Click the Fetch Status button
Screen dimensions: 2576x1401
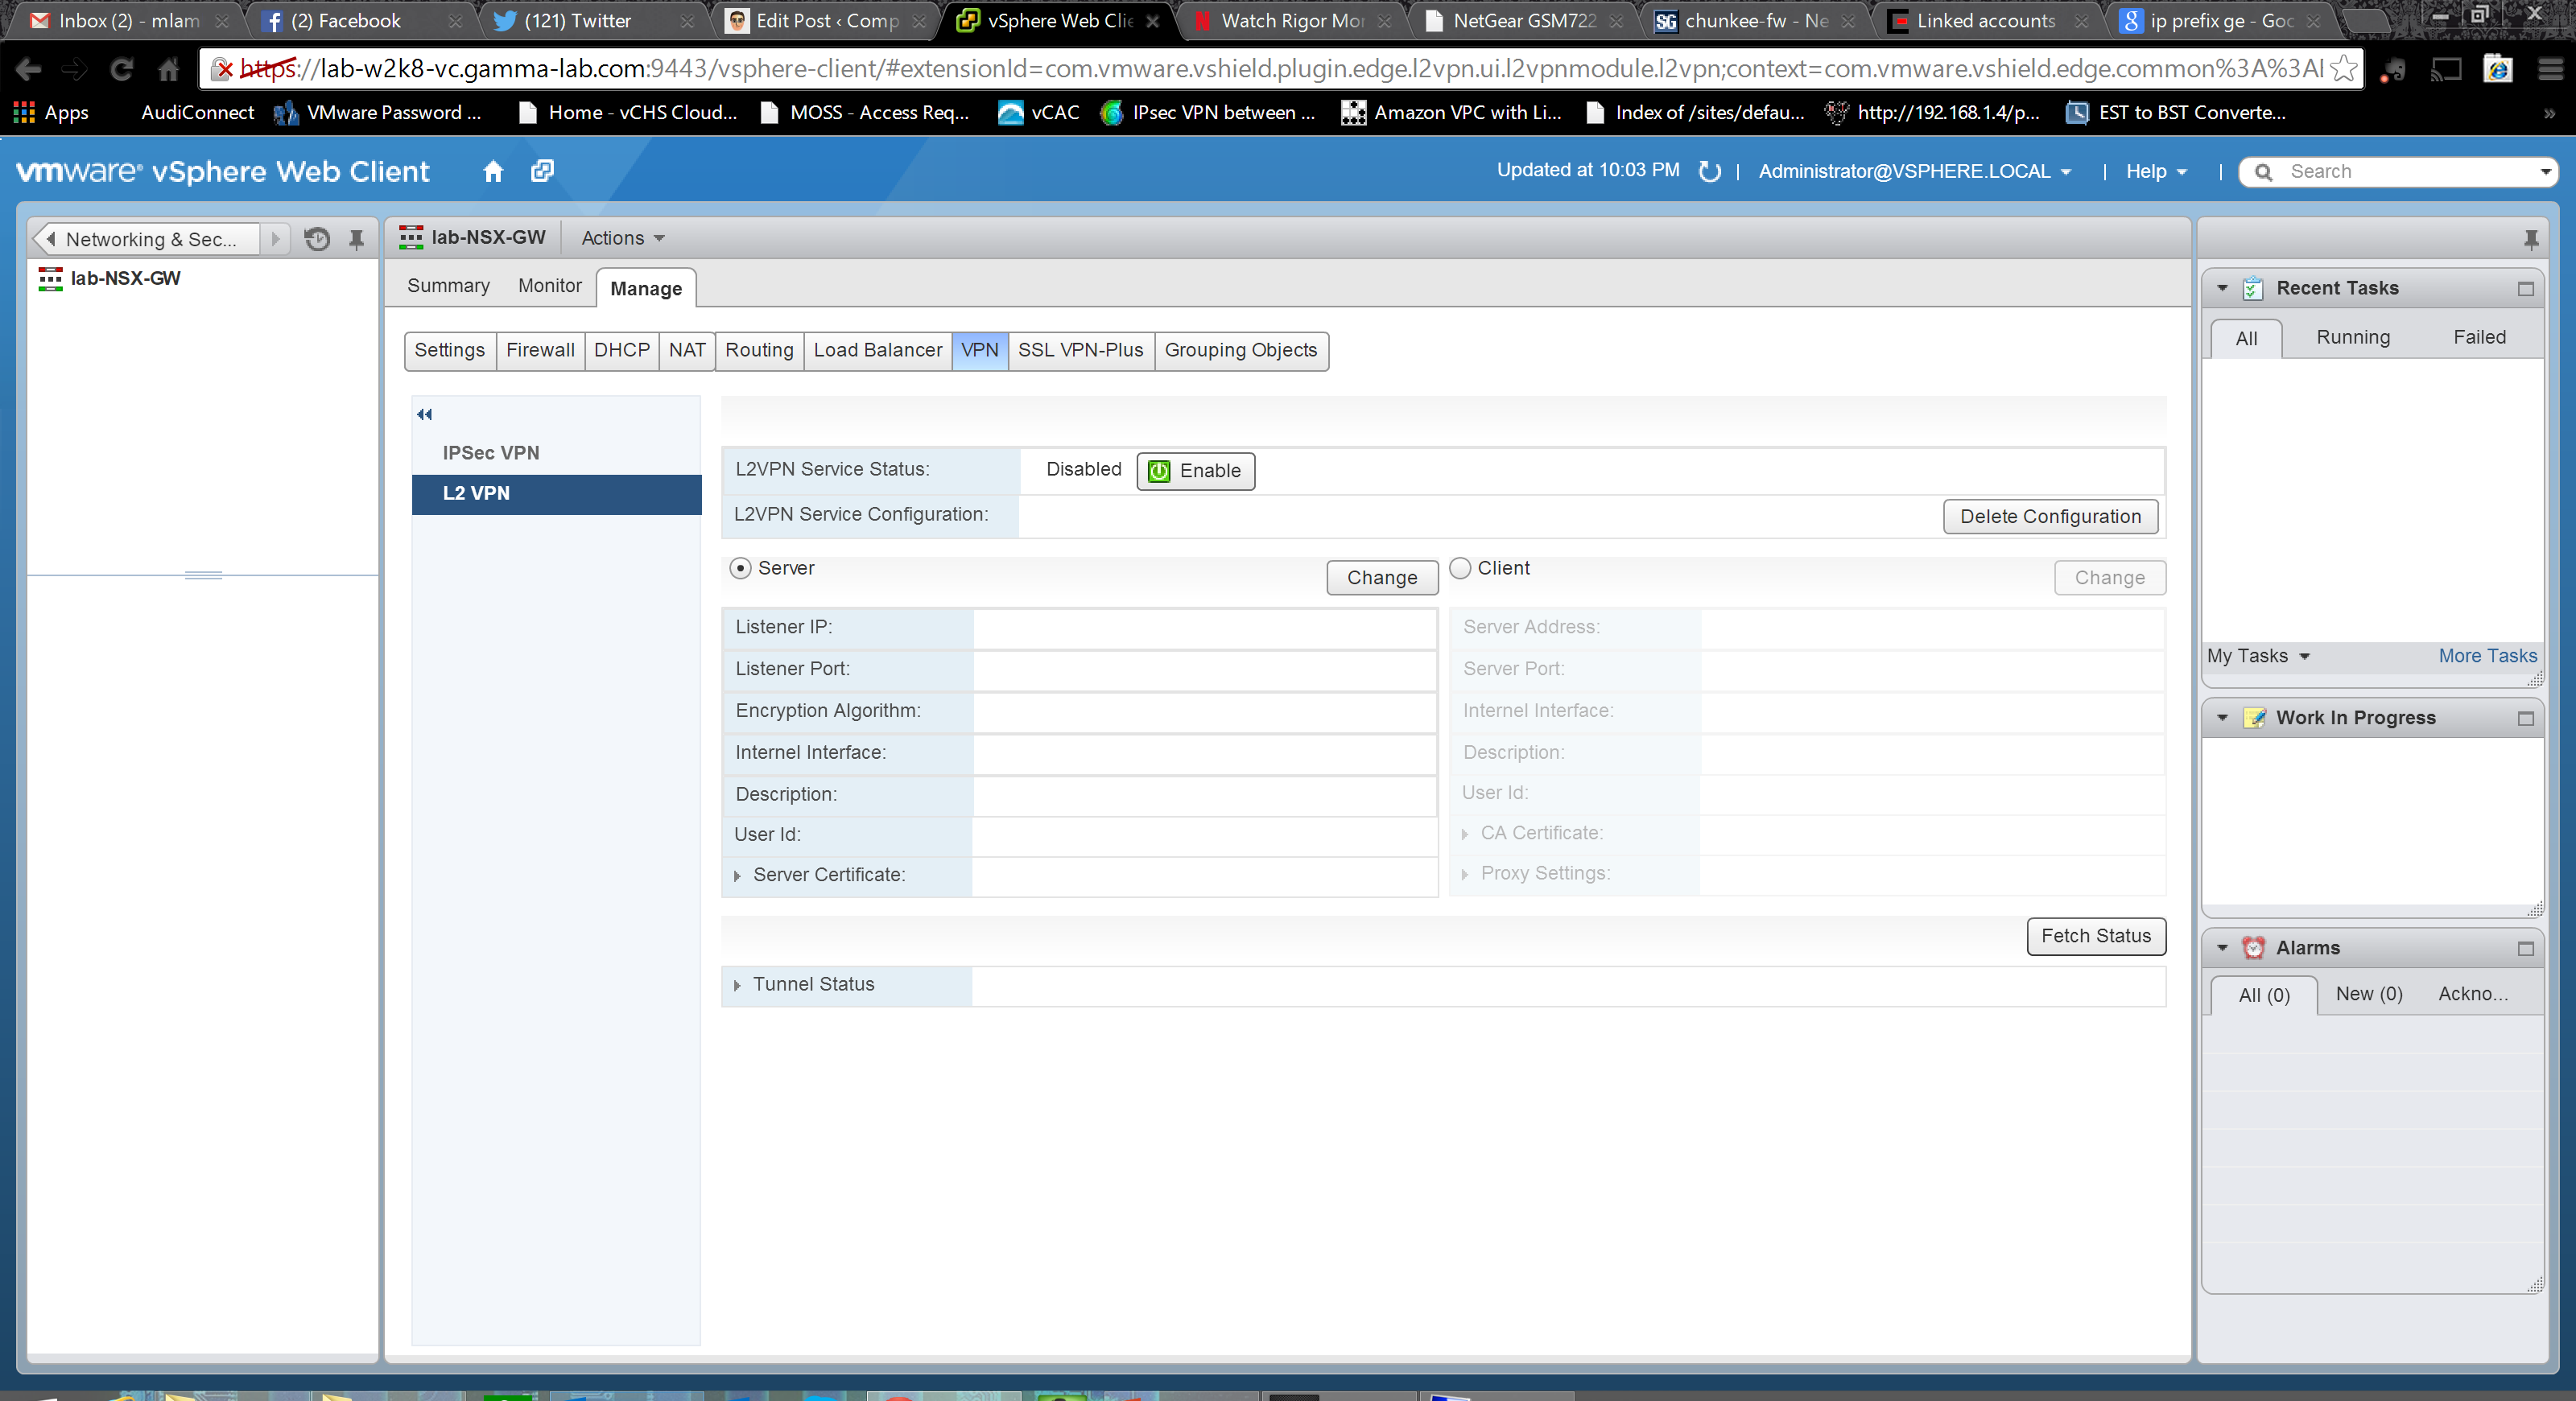tap(2095, 937)
